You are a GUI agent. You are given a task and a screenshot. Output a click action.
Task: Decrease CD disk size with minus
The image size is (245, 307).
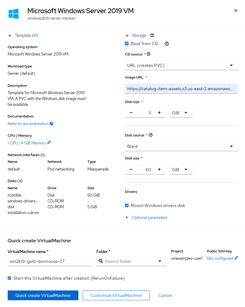(x=131, y=113)
